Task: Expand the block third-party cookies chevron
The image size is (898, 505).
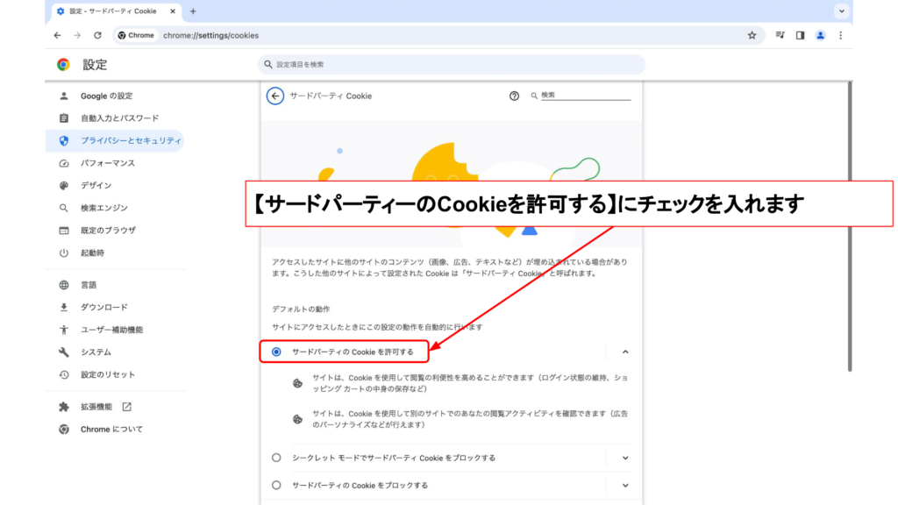Action: pyautogui.click(x=625, y=485)
